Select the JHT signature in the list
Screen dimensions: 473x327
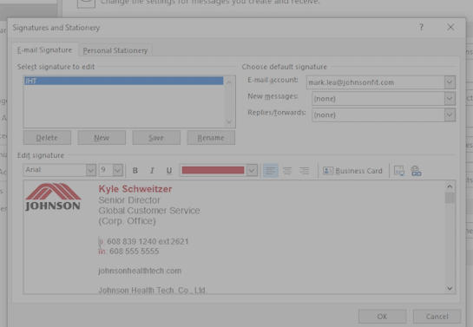coord(124,81)
